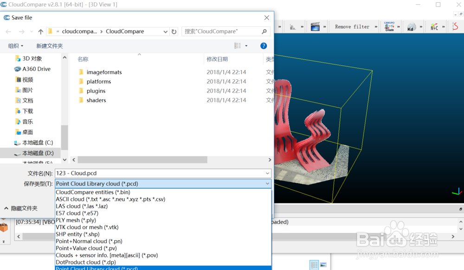Choose E57 cloud (*.e57) format
Viewport: 464px width, 270px height.
[163, 213]
